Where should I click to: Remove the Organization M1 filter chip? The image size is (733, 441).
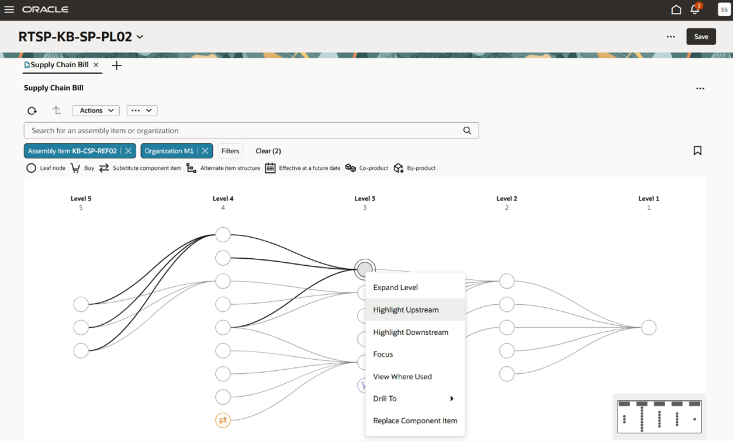(205, 151)
